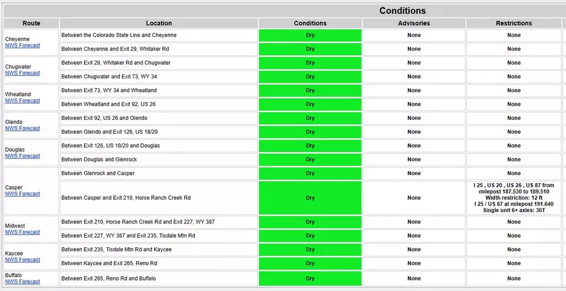Image resolution: width=566 pixels, height=291 pixels.
Task: Open the Midwest NWS Forecast link
Action: coord(23,232)
